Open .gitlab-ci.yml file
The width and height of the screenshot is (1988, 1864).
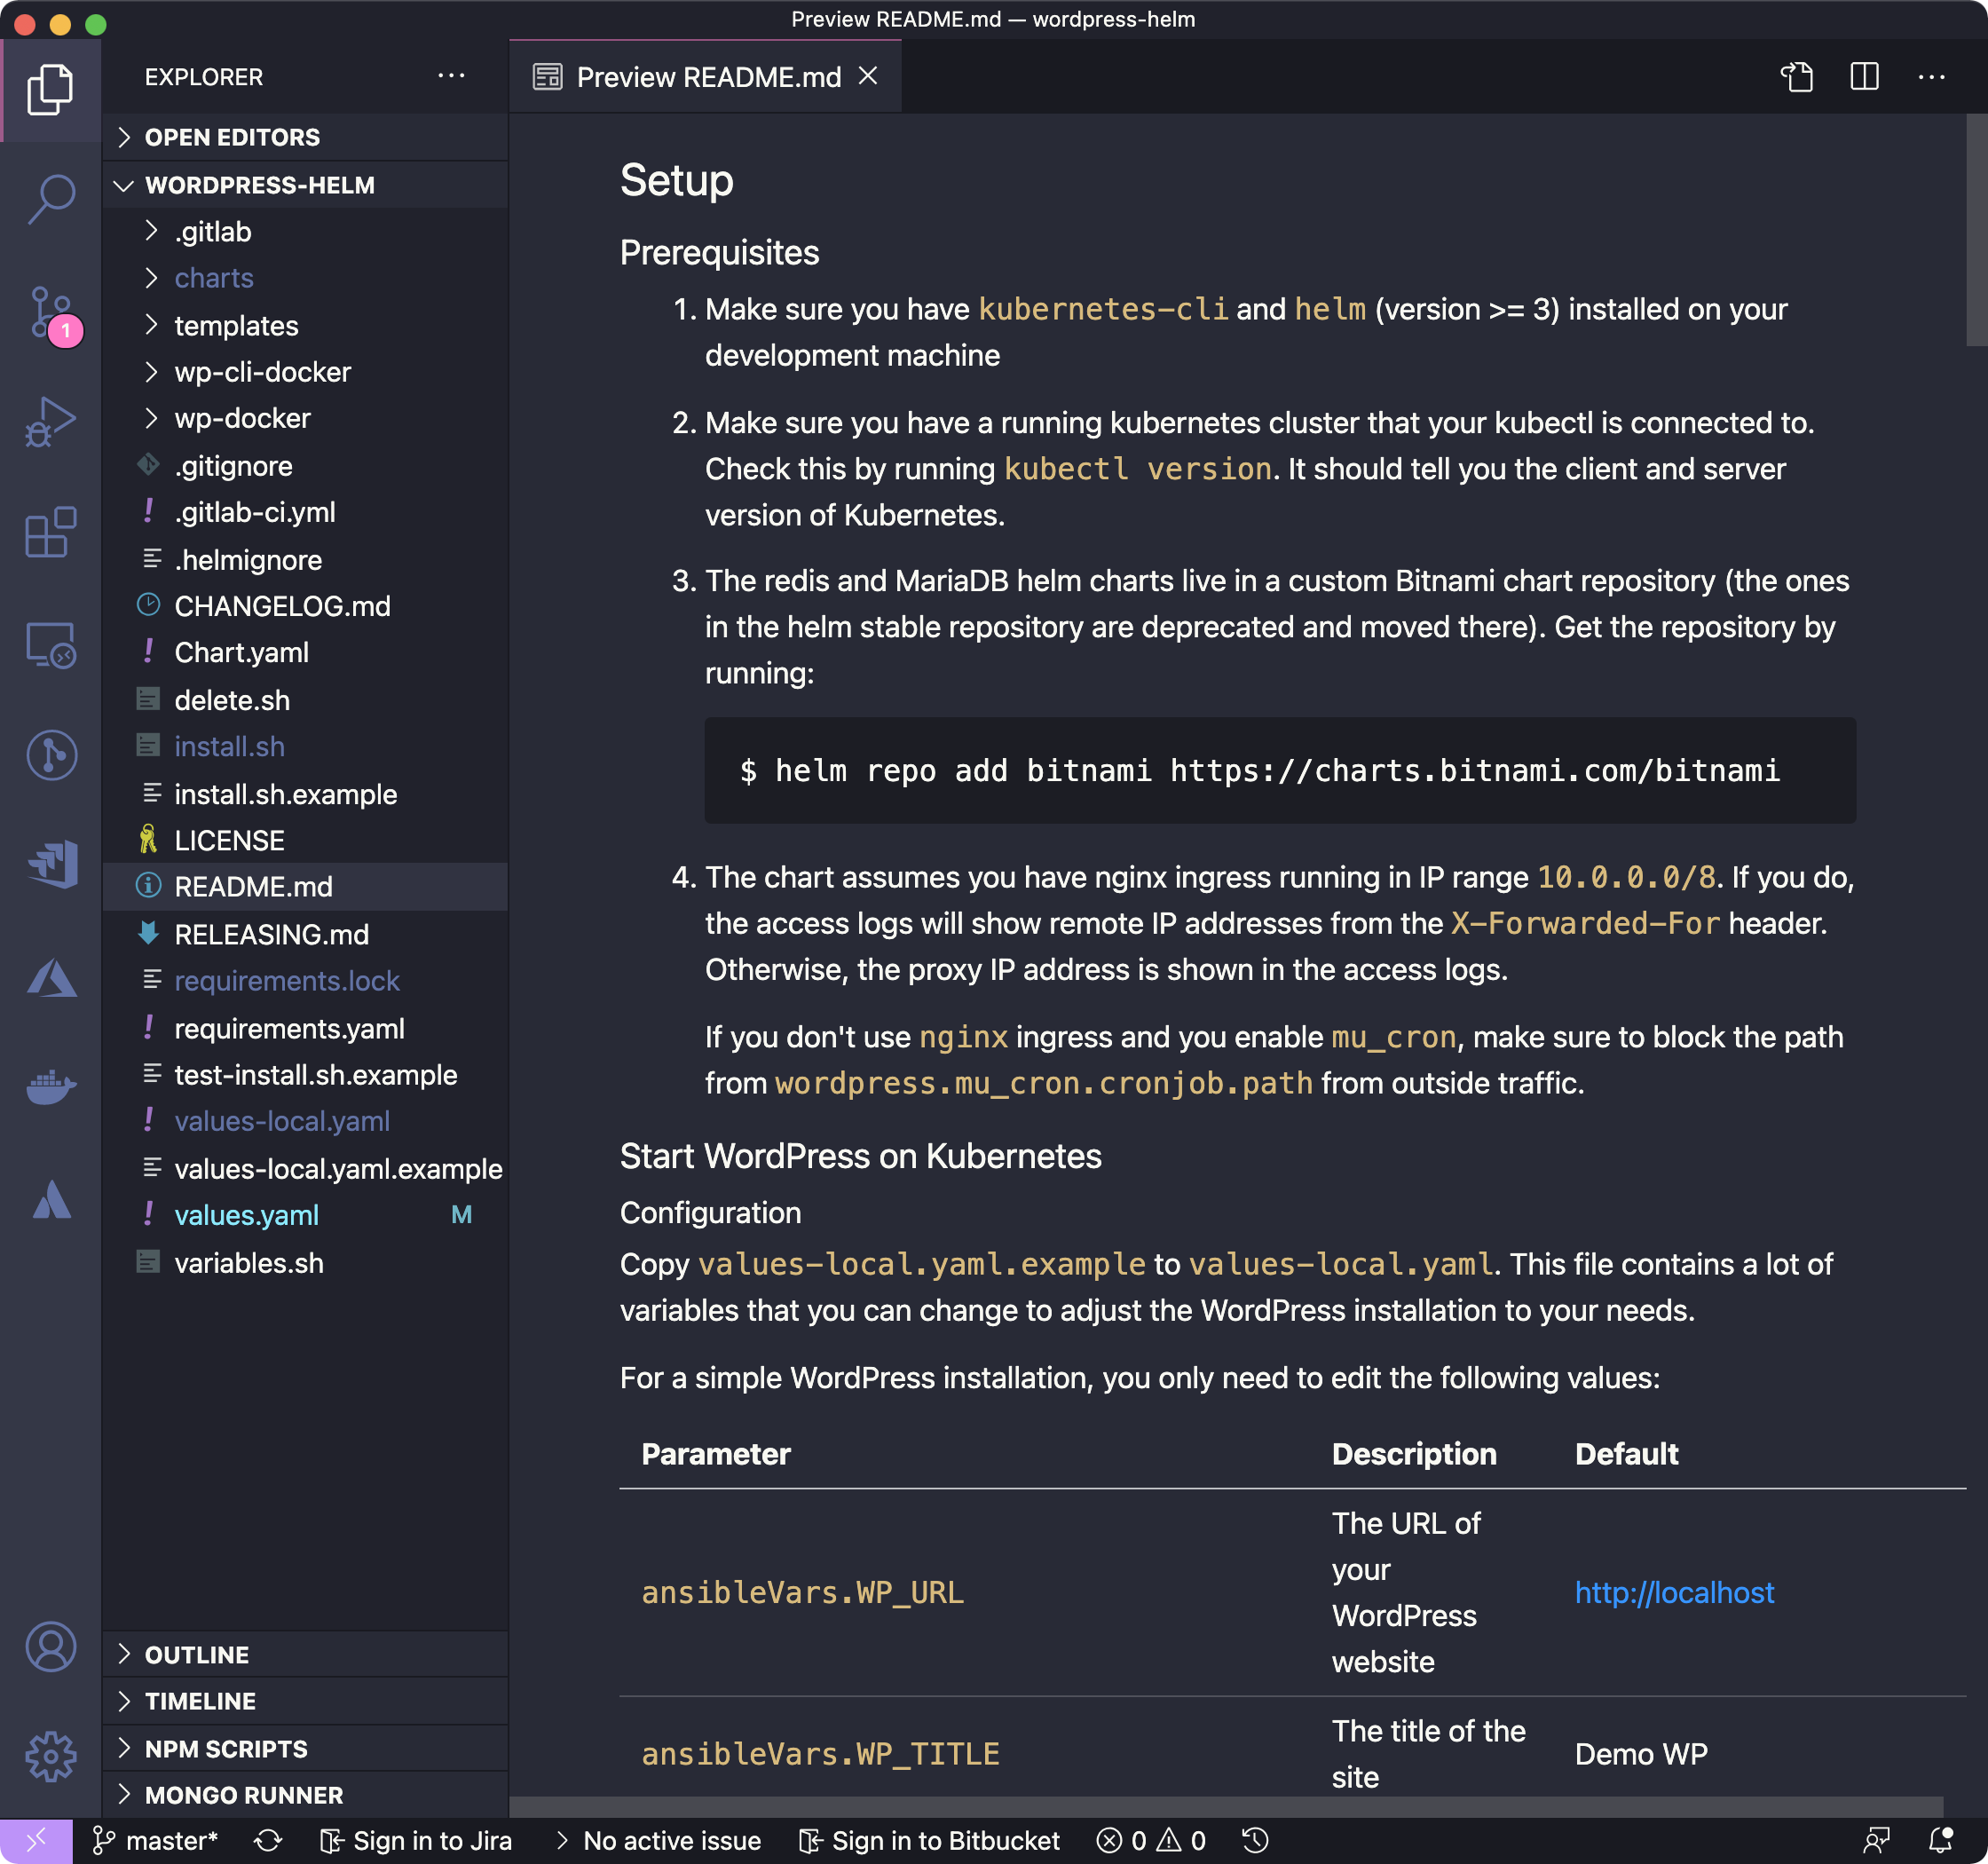(306, 512)
